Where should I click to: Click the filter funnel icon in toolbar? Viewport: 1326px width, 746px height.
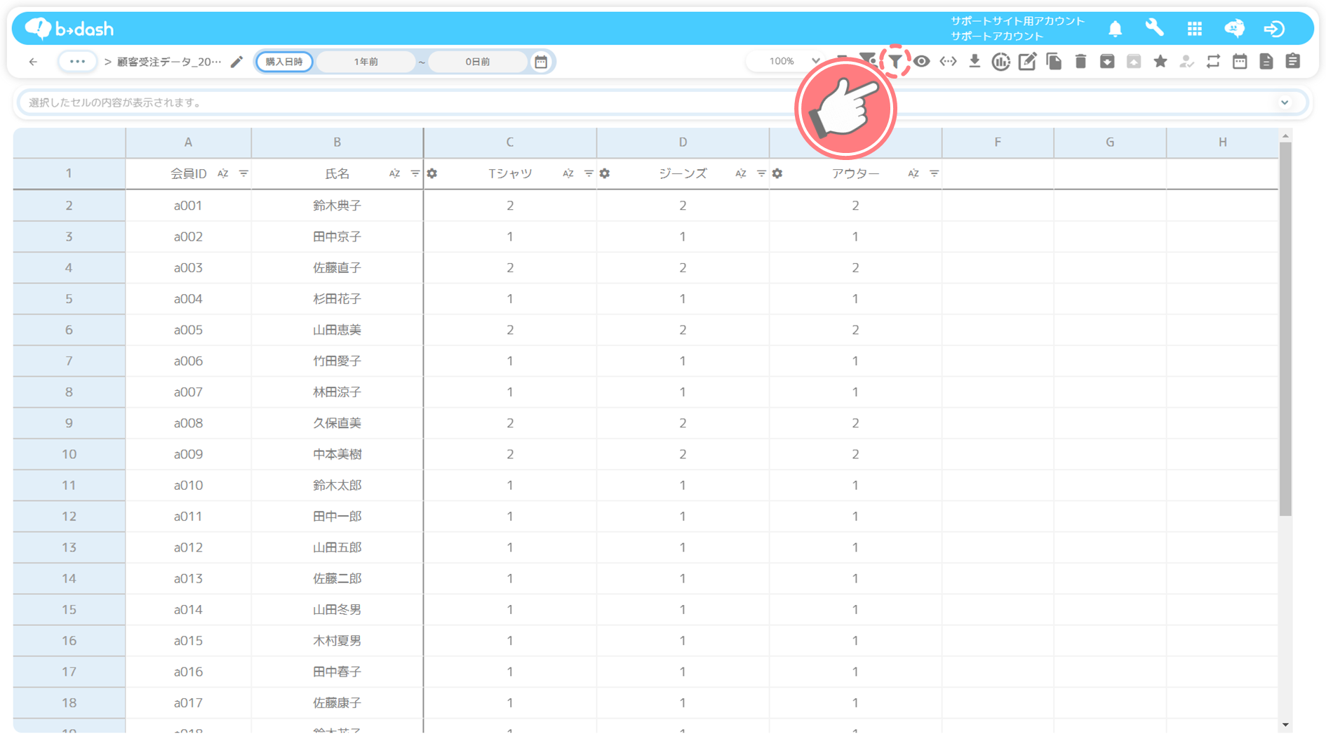pos(895,61)
